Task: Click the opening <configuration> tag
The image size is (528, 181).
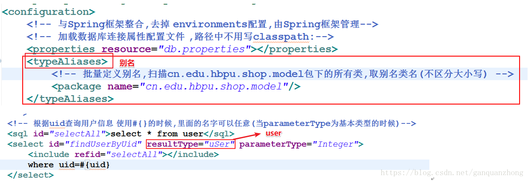Action: 49,12
